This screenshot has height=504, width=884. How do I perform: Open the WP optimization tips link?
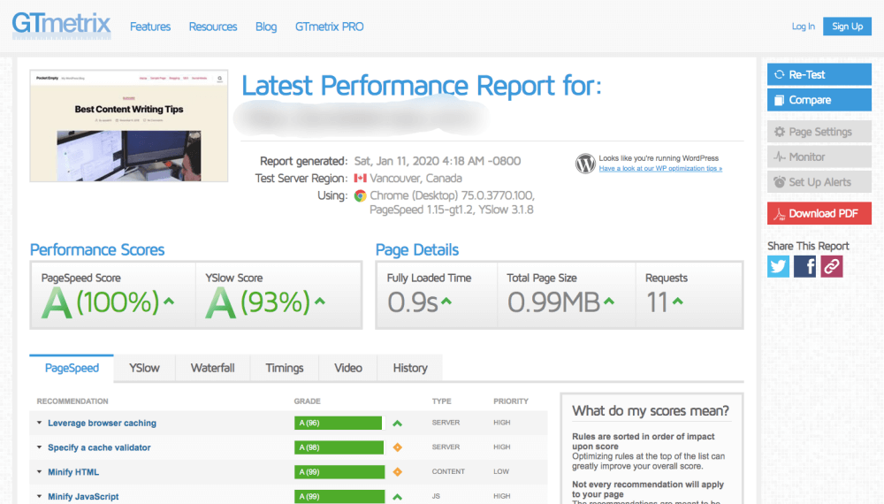pyautogui.click(x=660, y=169)
